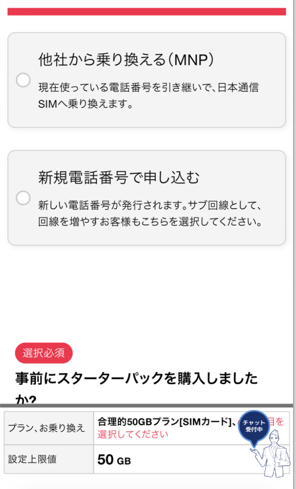Click the 他社から乗り換える(MNP) option title

pos(126,60)
